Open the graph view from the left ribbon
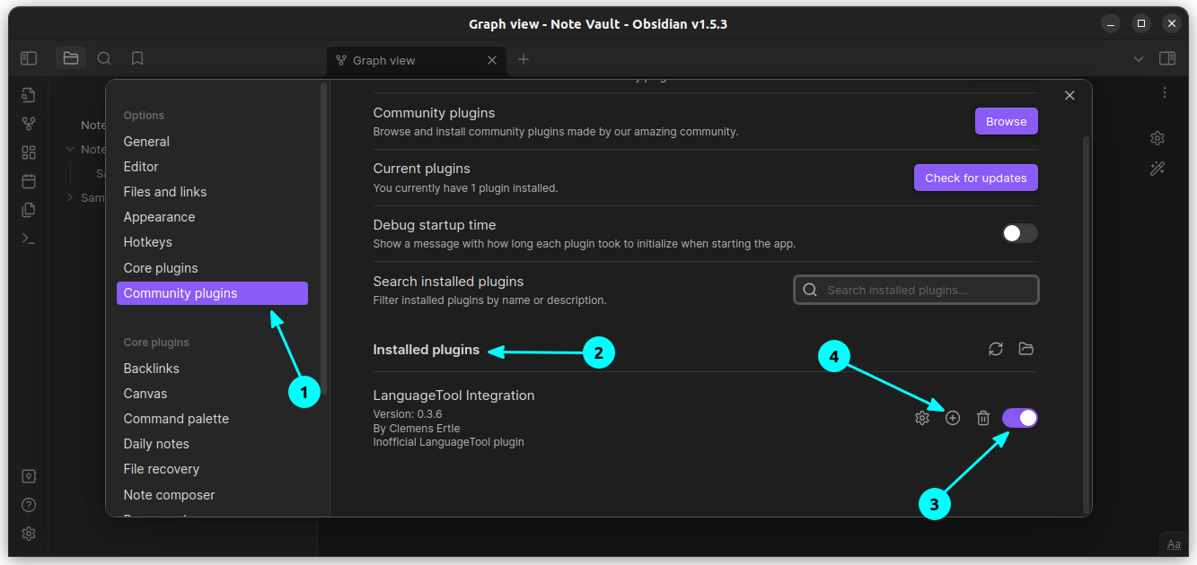 click(28, 123)
